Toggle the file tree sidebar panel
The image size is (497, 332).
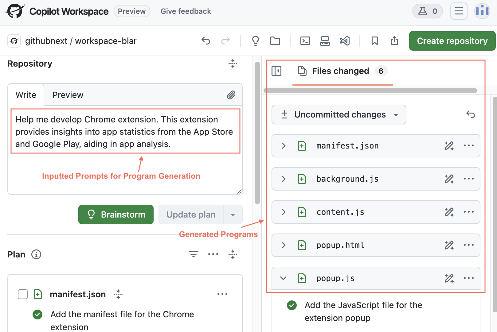[x=276, y=71]
